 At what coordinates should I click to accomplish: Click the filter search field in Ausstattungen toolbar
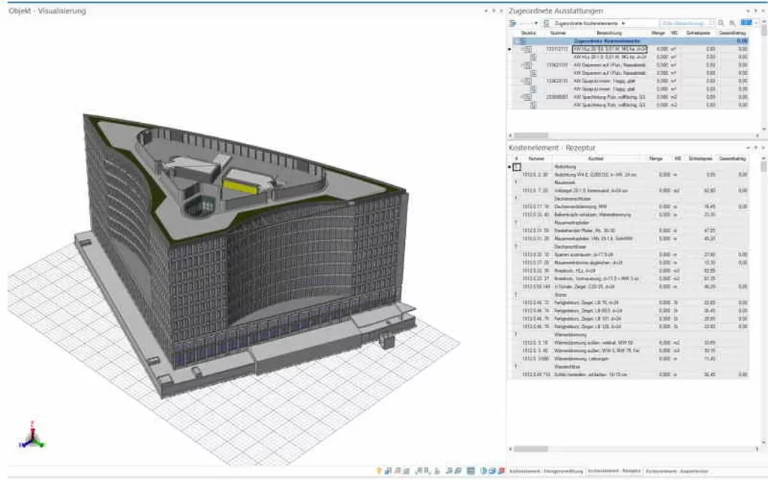685,23
